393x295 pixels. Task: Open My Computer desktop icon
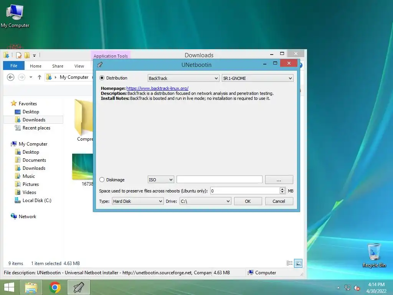(x=15, y=16)
